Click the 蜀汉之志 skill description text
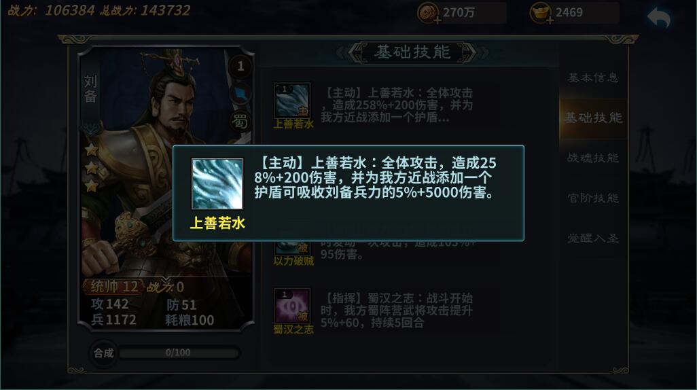Image resolution: width=697 pixels, height=390 pixels. [x=397, y=311]
